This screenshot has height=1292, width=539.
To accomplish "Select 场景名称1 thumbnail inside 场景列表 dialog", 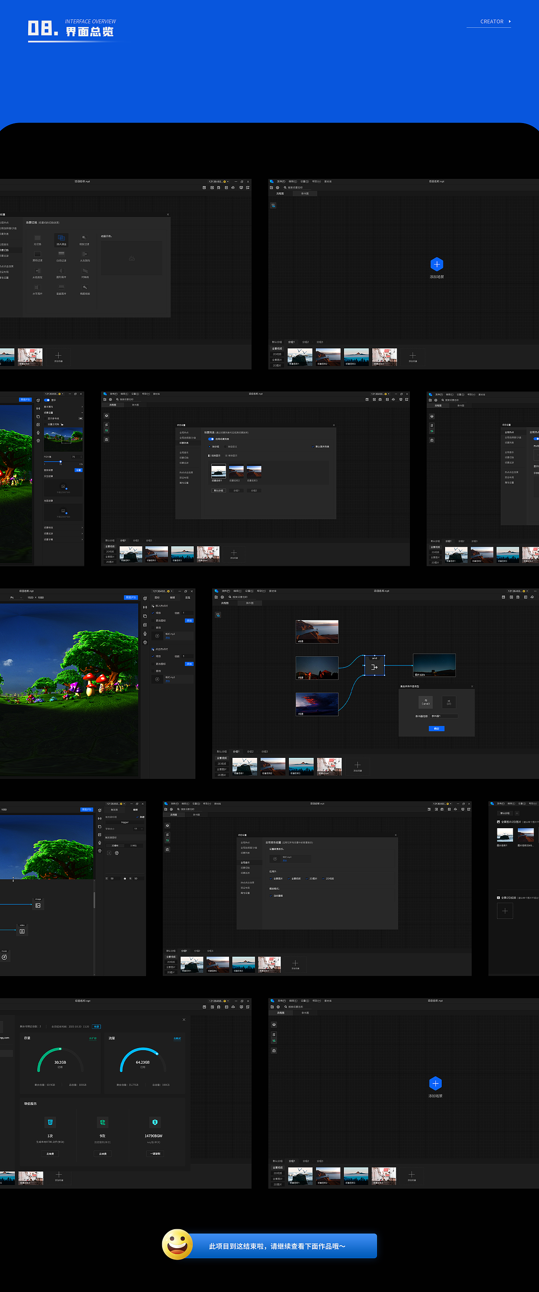I will click(x=219, y=471).
